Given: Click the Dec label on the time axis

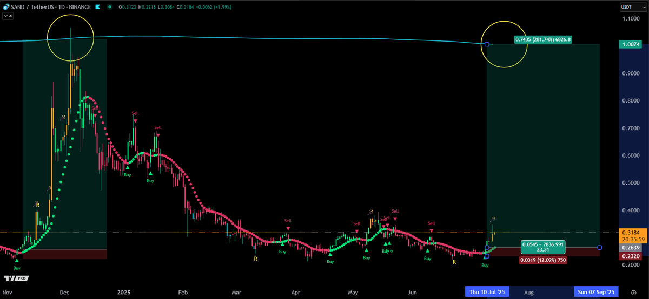Looking at the screenshot, I should [64, 292].
